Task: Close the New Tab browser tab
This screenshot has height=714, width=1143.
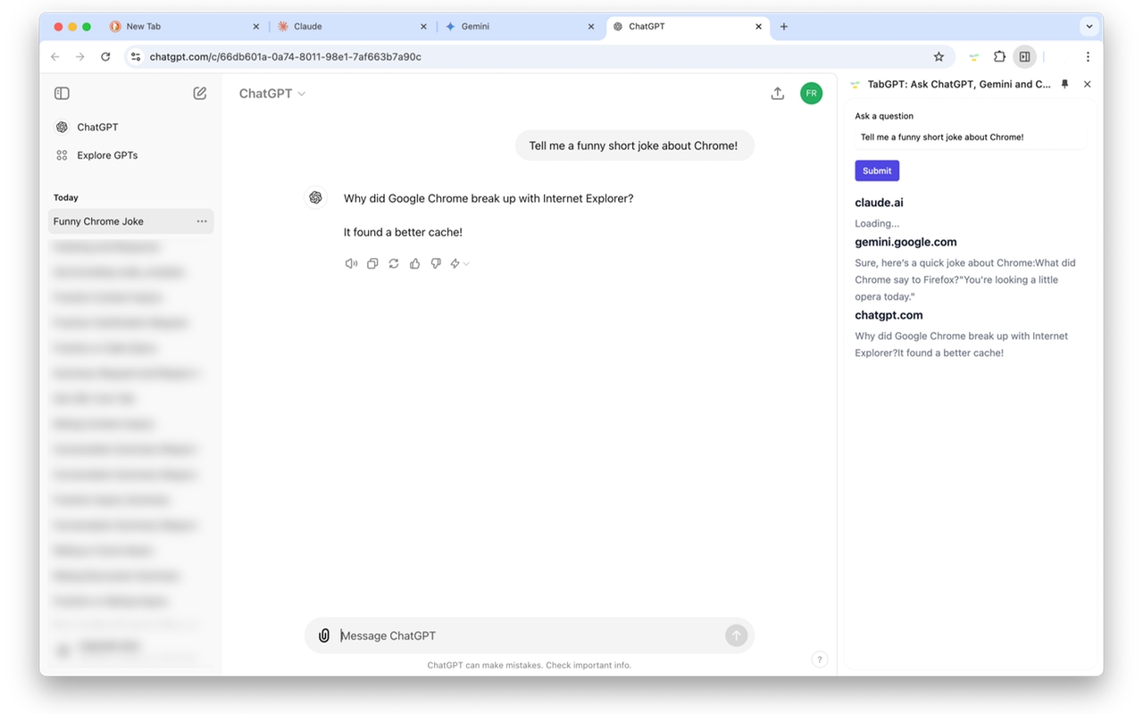Action: coord(255,27)
